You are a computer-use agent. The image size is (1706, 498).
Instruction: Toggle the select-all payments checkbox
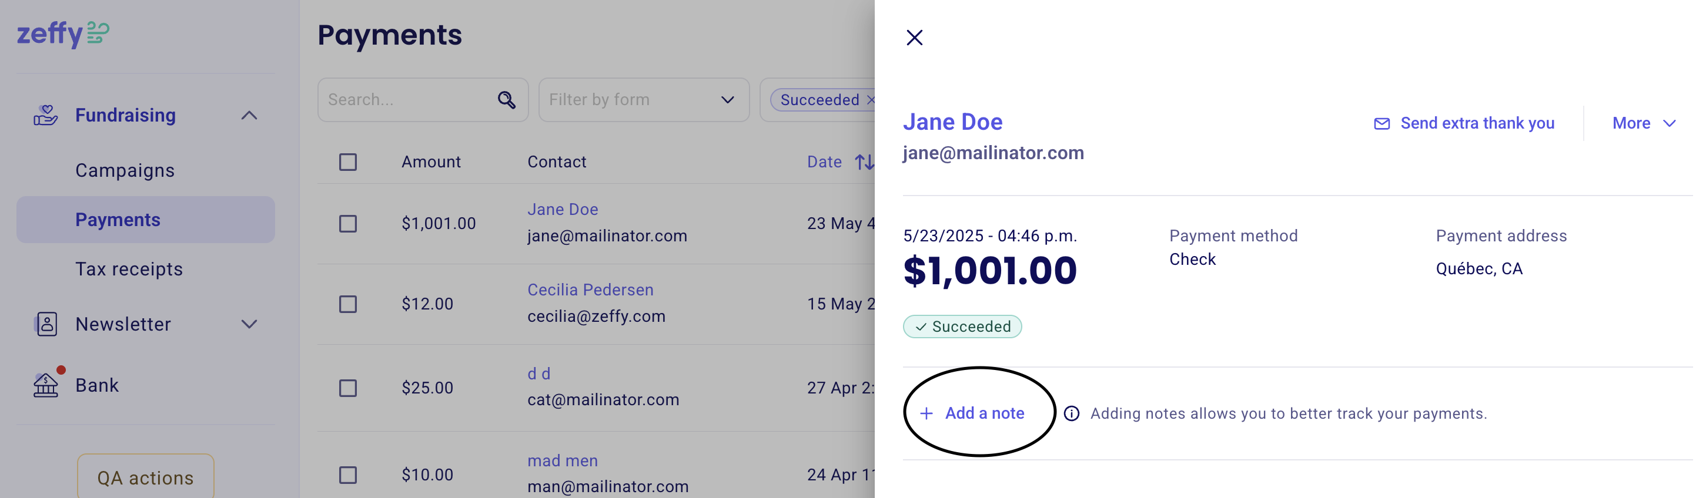347,162
